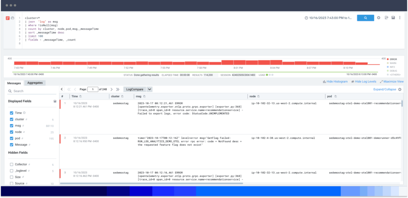408x198 pixels.
Task: Click the session ID 42402505CDD61483
Action: click(x=243, y=75)
